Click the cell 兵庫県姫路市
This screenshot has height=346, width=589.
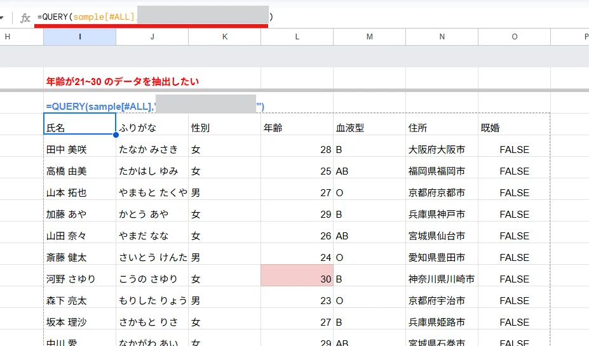click(442, 319)
